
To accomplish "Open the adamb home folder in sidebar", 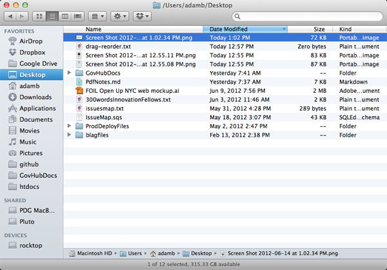I will point(32,86).
